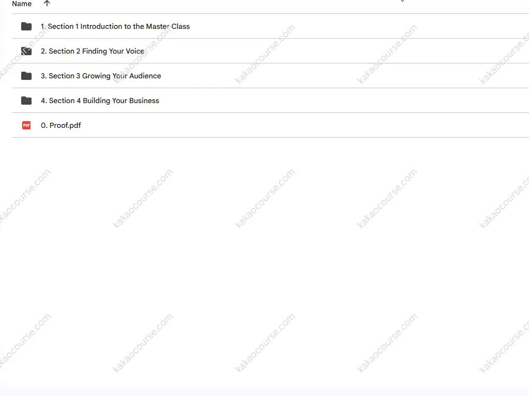Click the folder icon beside Section 3 Growing Your Audience
Image resolution: width=529 pixels, height=396 pixels.
[26, 76]
